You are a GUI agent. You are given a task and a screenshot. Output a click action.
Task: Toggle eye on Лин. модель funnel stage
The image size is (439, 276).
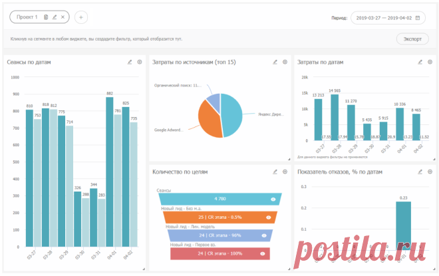click(264, 235)
